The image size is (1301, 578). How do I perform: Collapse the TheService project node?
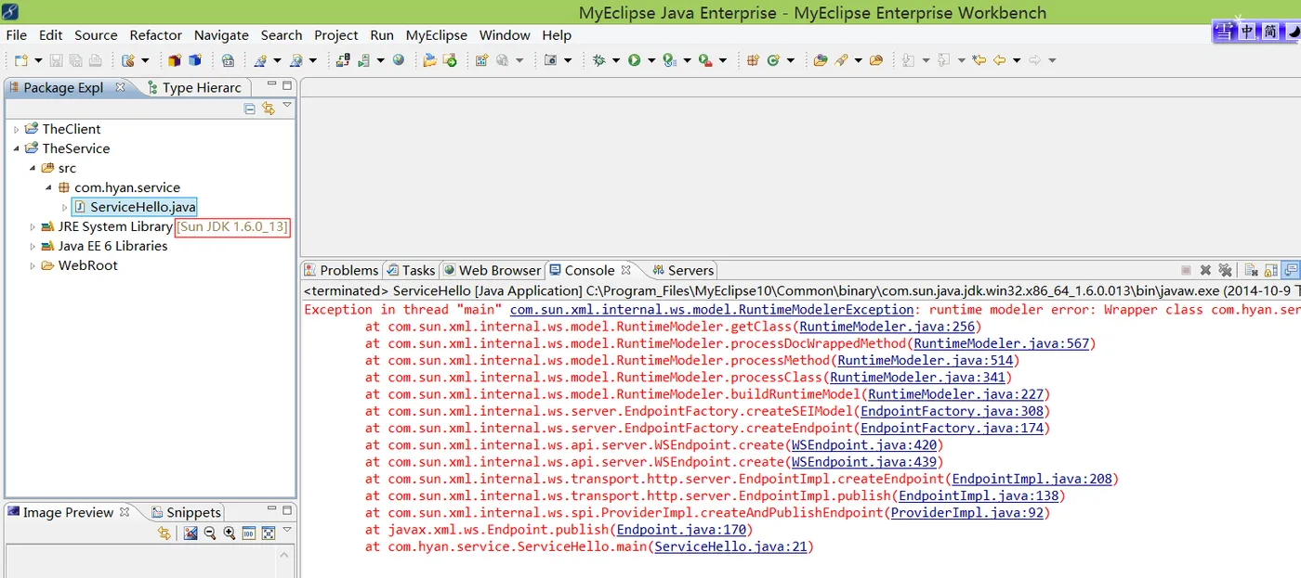16,149
